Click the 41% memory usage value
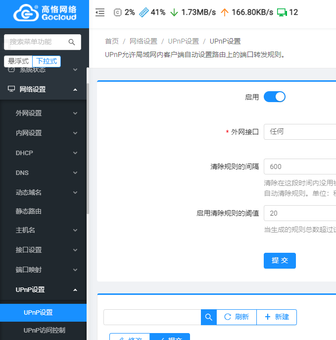 (158, 12)
